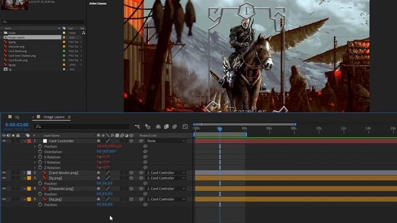Toggle 3D layer switch on fg.png layer
This screenshot has height=223, width=397.
[x=131, y=178]
